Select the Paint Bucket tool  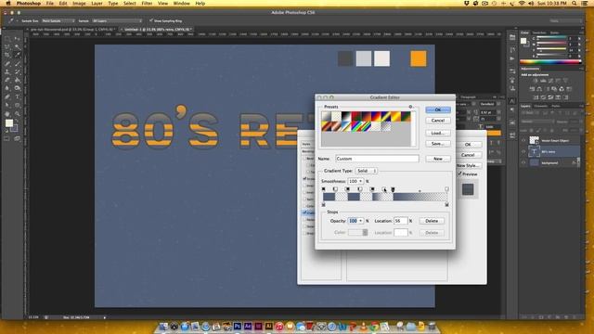point(17,80)
